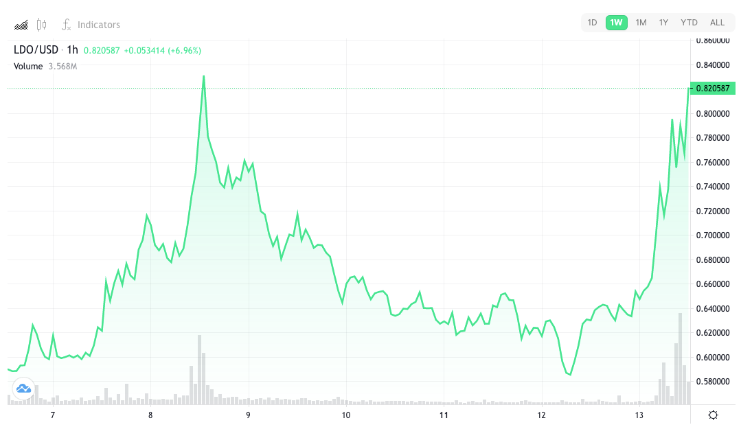
Task: Select the area chart type icon
Action: pos(21,25)
